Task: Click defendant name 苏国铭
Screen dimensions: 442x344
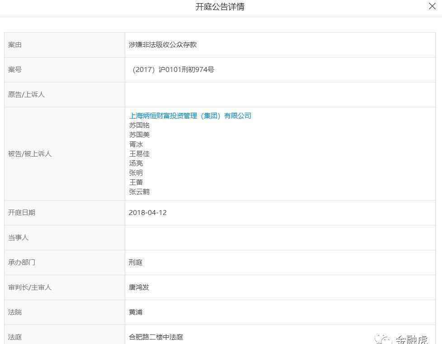Action: coord(139,125)
